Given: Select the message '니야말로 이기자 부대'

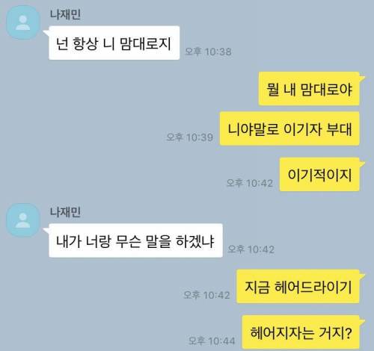Looking at the screenshot, I should (289, 128).
